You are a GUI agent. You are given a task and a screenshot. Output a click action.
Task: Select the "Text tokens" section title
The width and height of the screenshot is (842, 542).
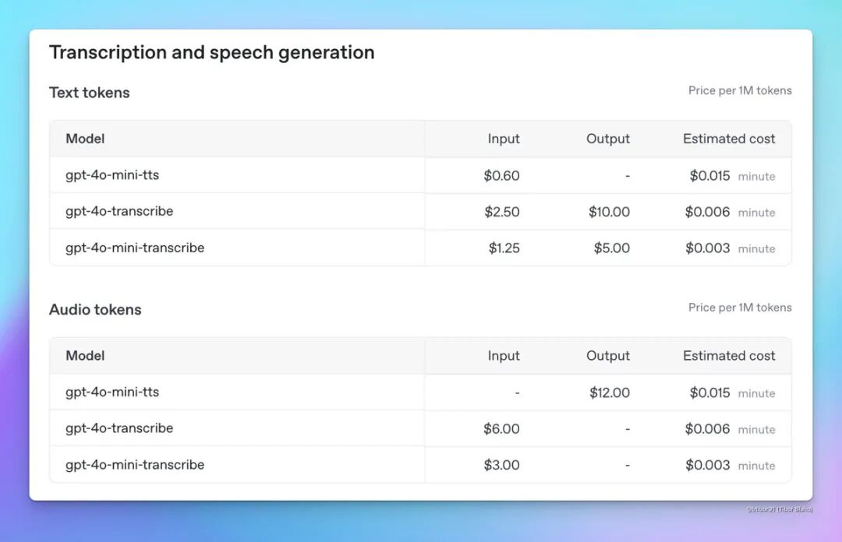[x=89, y=93]
